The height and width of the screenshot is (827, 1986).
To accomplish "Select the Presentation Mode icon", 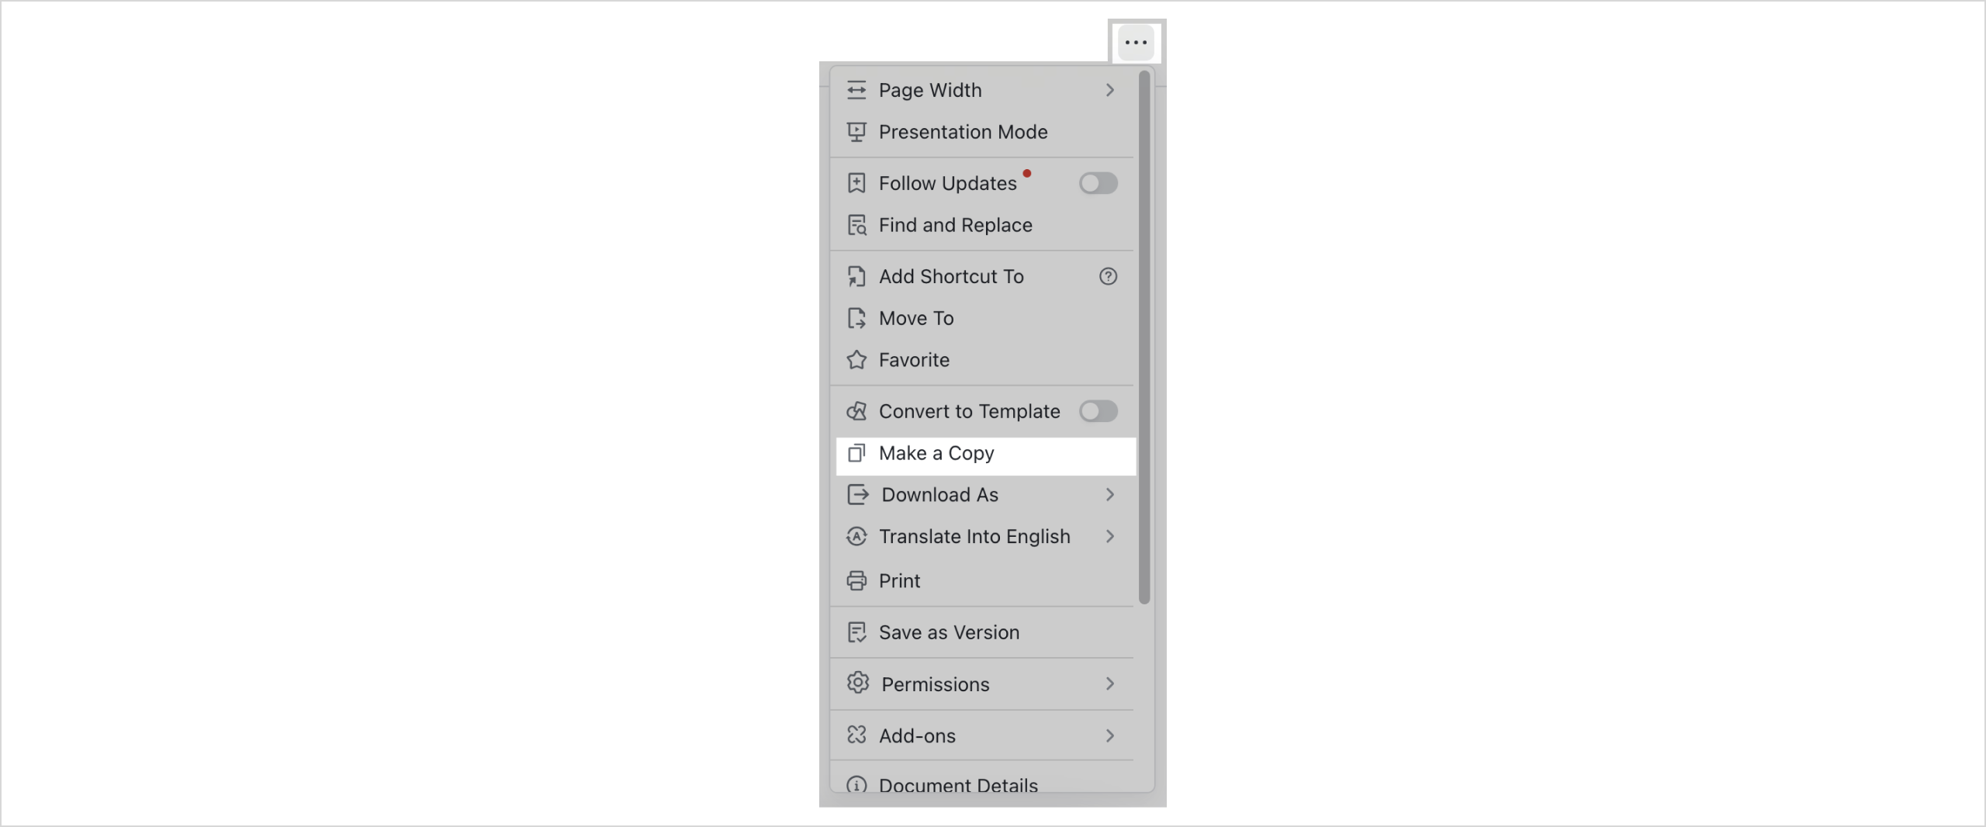I will tap(857, 132).
